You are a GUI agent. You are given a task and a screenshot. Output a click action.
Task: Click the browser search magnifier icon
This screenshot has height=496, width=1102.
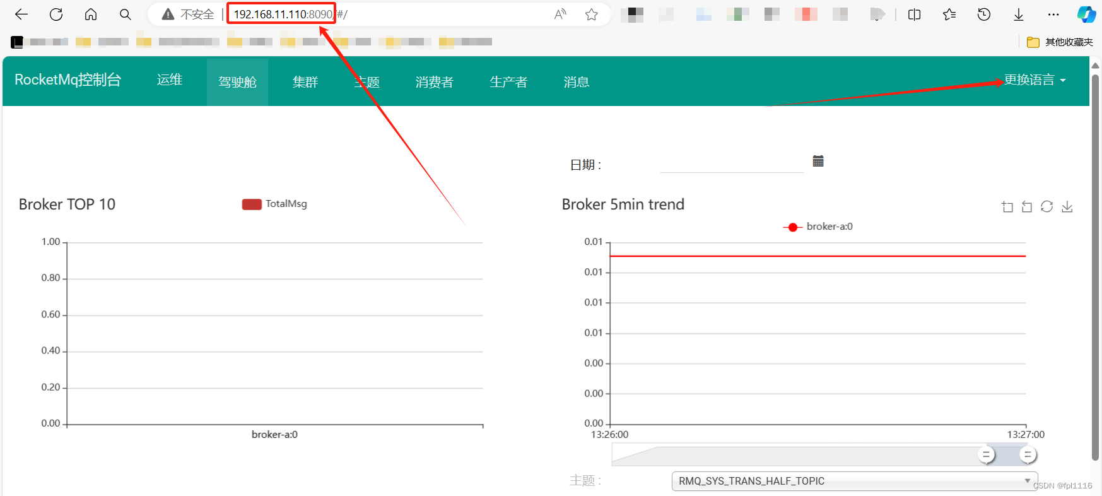(x=126, y=15)
